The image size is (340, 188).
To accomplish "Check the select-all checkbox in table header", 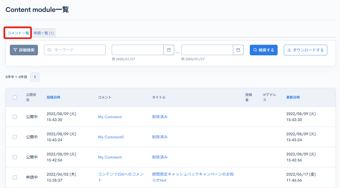I will coord(15,97).
